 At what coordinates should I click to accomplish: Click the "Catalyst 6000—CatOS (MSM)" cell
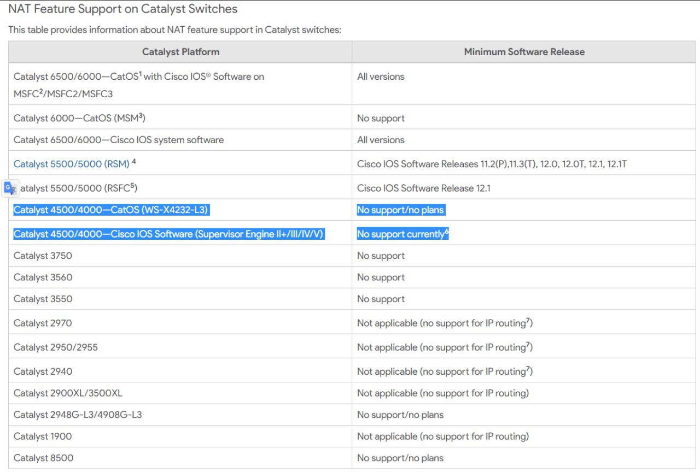[x=180, y=117]
